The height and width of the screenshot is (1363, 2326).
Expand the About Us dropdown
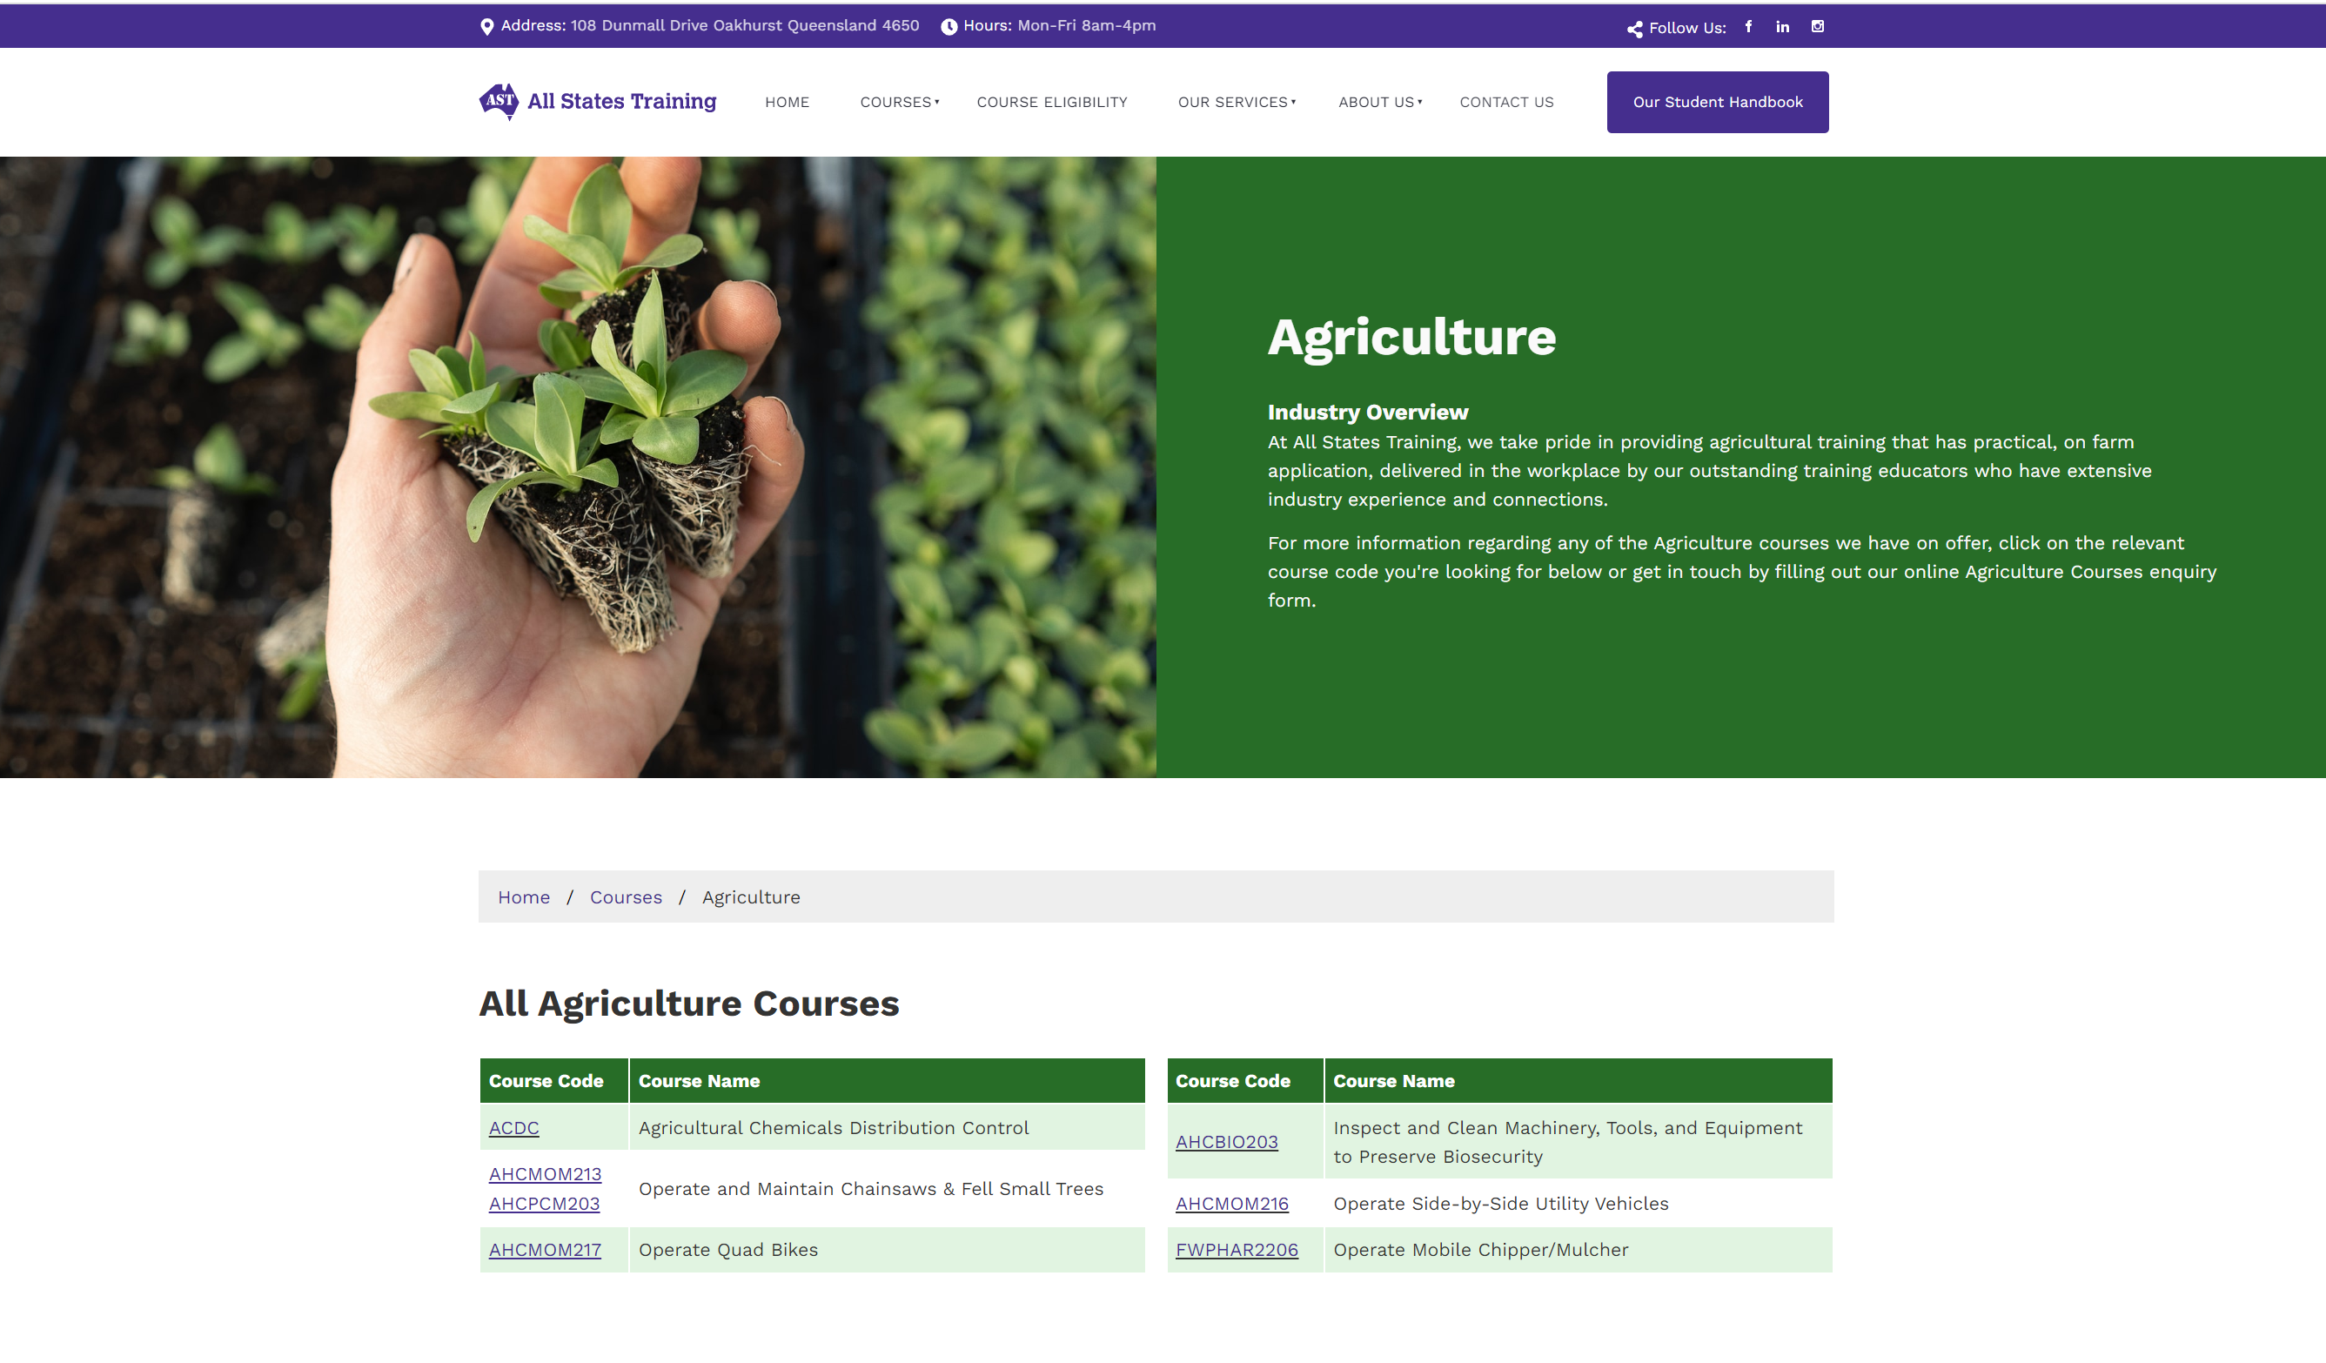1379,103
